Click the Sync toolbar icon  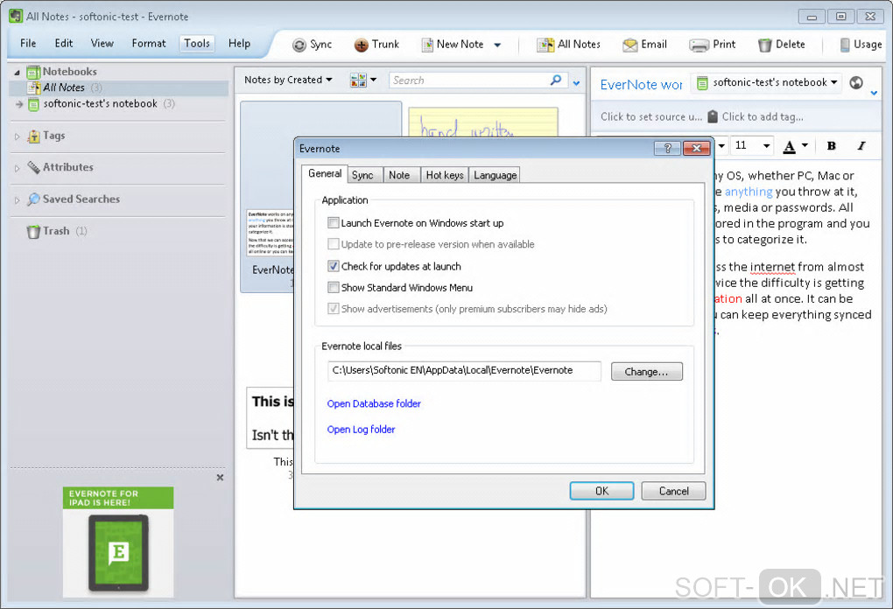[312, 45]
